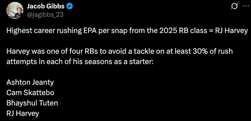Select the Bhayshul Tuten line
Image resolution: width=251 pixels, height=121 pixels.
click(32, 103)
